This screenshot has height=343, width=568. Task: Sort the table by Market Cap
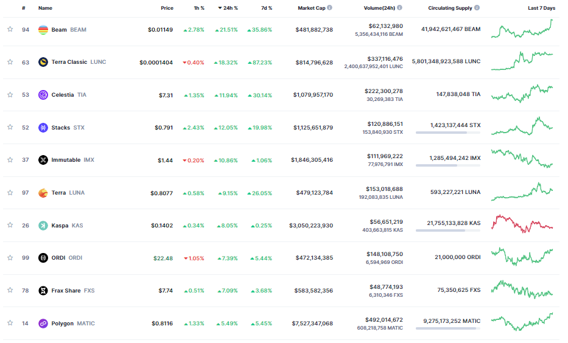pos(311,8)
